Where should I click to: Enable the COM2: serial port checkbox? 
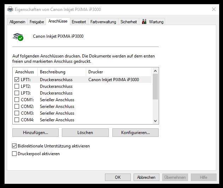17,107
